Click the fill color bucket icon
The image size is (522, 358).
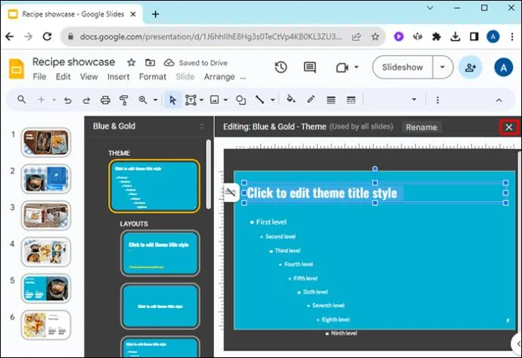coord(291,99)
